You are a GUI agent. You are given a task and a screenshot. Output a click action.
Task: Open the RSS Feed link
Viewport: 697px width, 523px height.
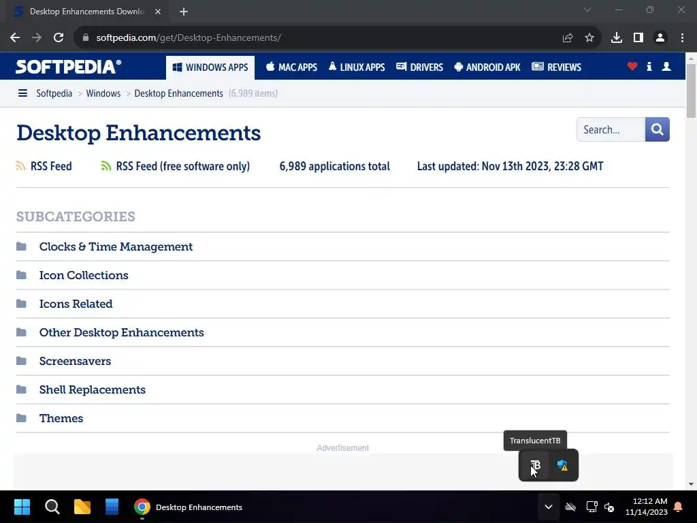[x=51, y=166]
